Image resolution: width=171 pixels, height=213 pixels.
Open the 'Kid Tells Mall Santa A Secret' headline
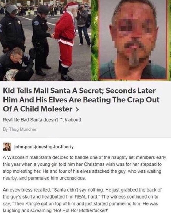tap(81, 100)
